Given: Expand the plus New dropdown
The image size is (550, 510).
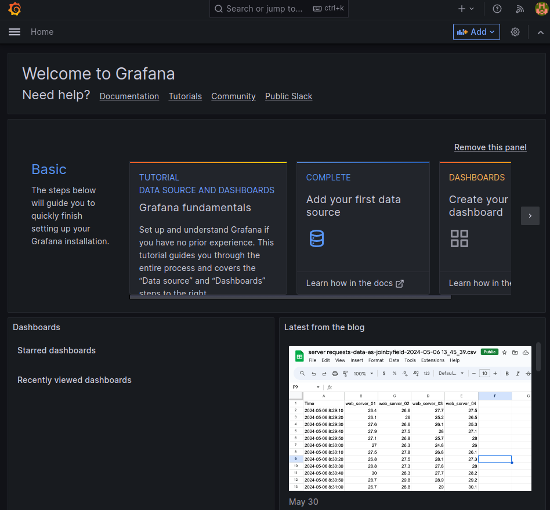Looking at the screenshot, I should tap(466, 9).
